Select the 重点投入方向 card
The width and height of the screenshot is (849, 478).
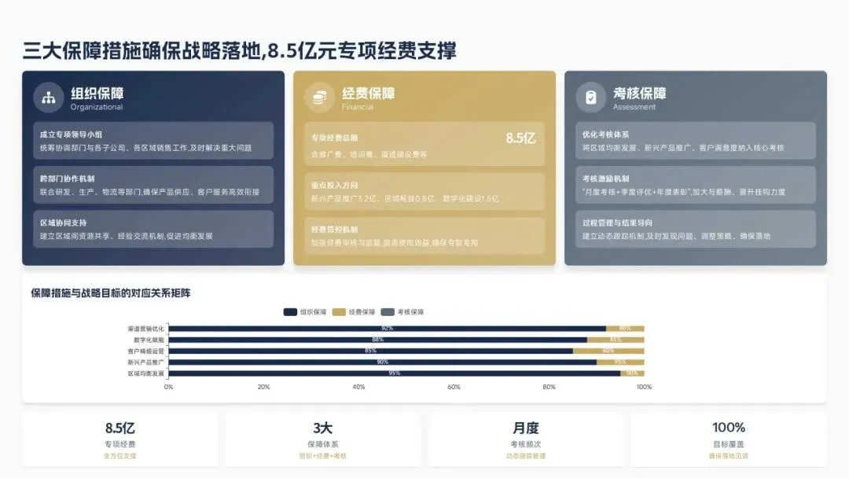tap(424, 192)
